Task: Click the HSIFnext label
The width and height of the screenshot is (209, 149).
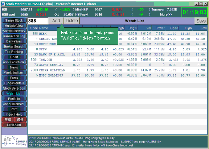Action: 82,15
